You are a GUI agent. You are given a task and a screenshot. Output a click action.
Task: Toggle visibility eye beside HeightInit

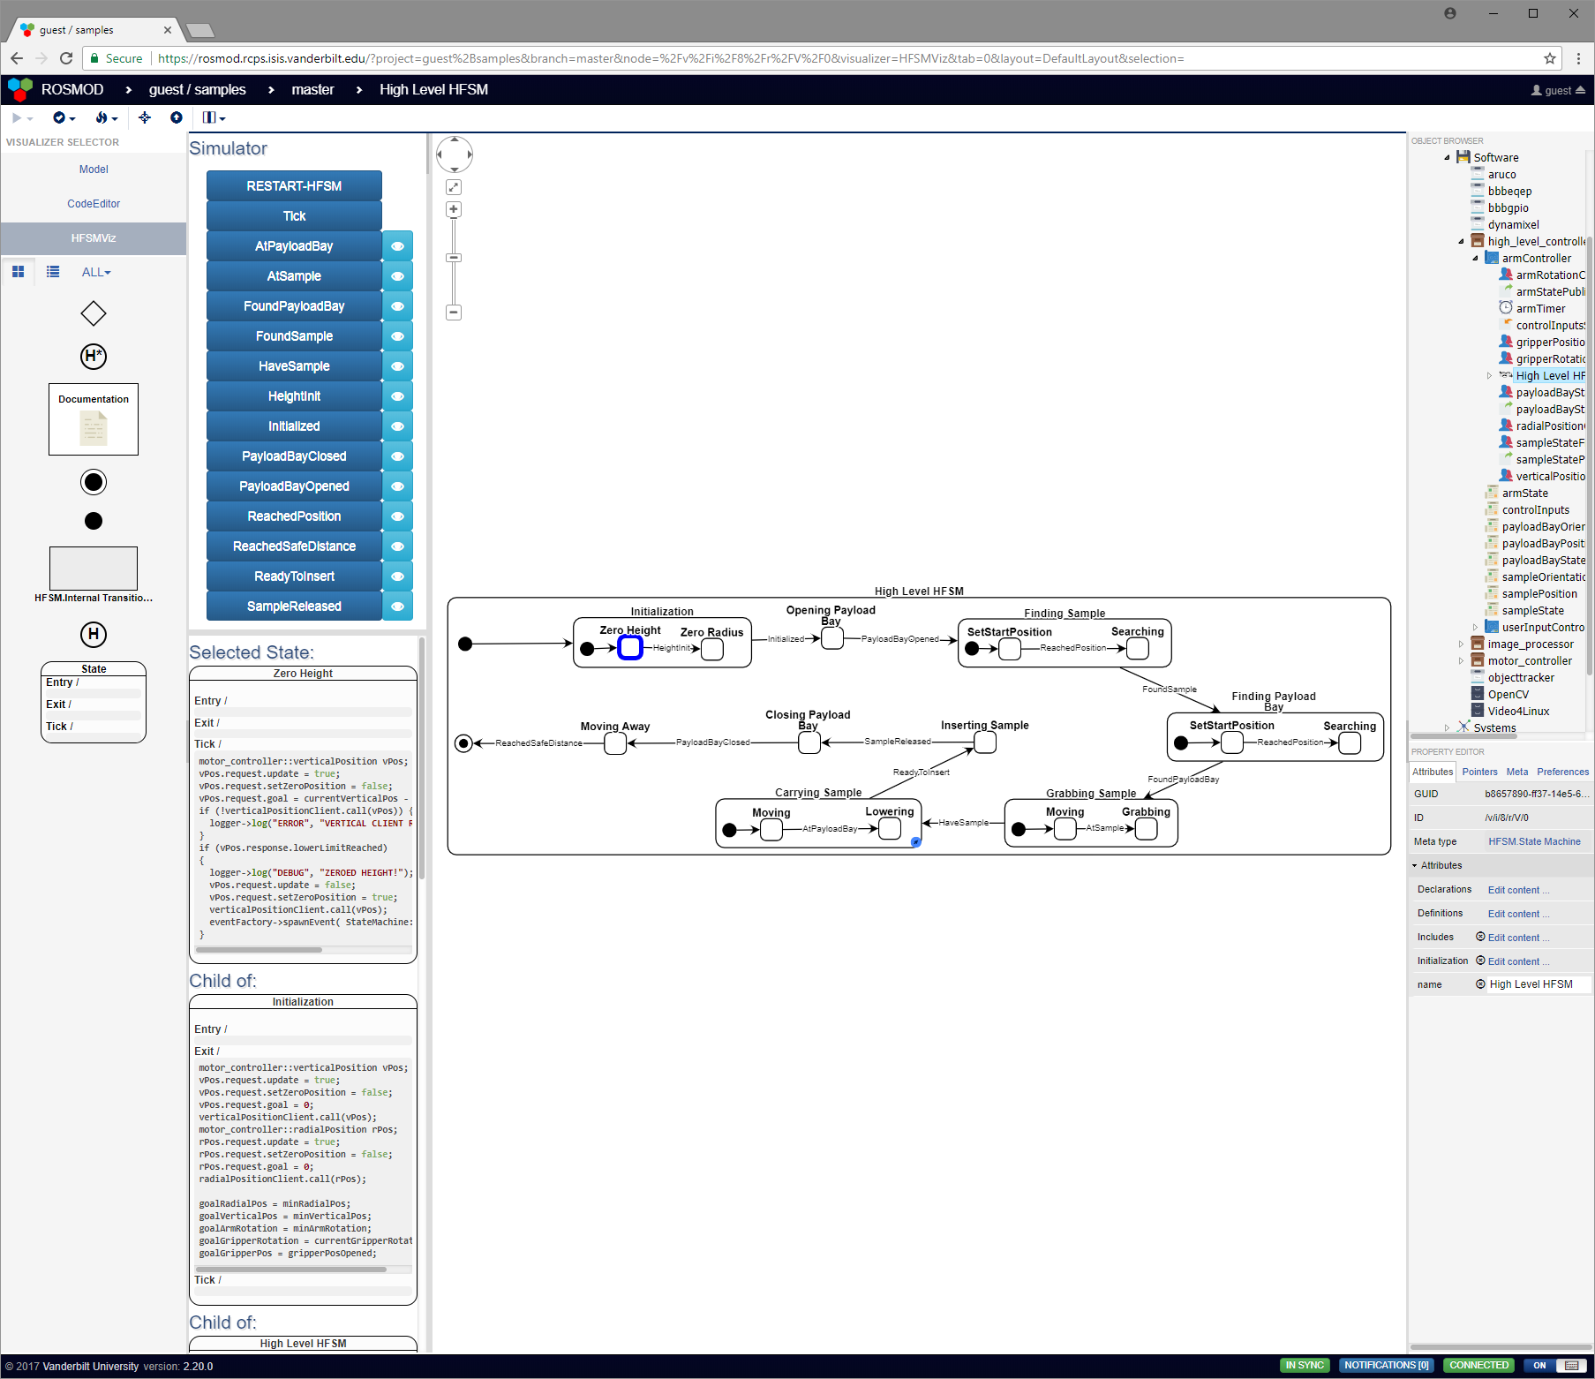point(397,396)
